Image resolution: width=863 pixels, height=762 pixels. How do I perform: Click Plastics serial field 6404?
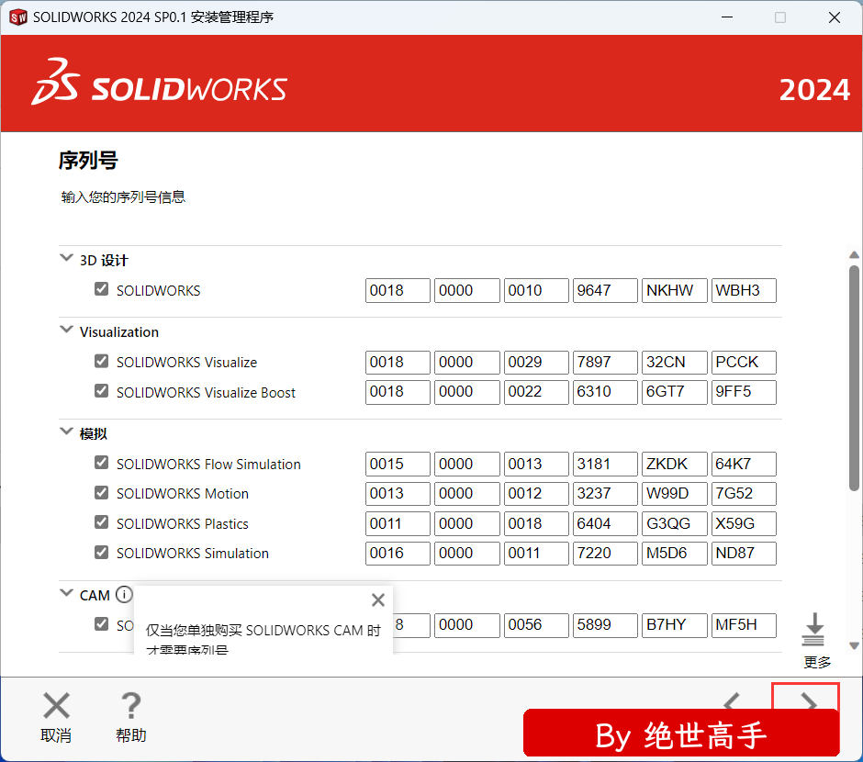tap(605, 524)
